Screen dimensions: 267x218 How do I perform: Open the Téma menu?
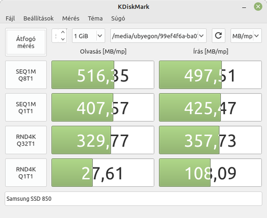[95, 18]
